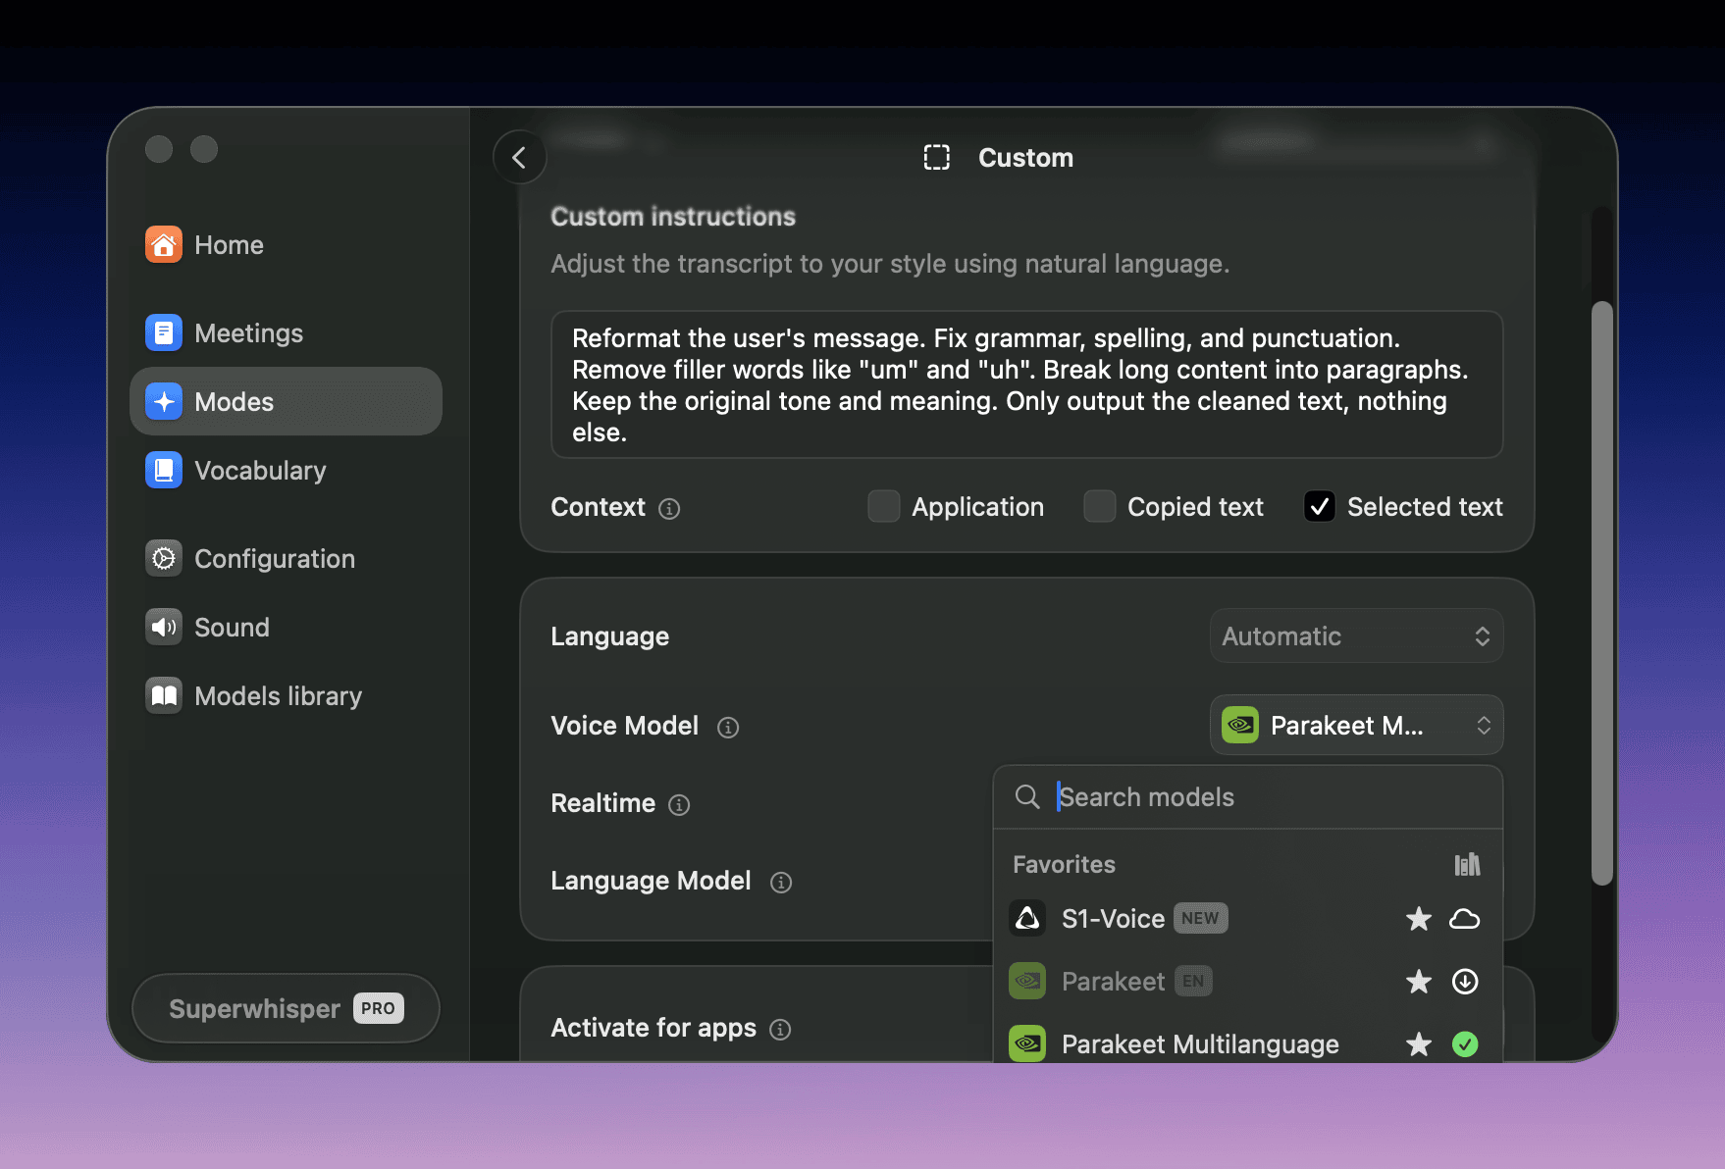The image size is (1725, 1169).
Task: Enable the Application context checkbox
Action: pos(884,506)
